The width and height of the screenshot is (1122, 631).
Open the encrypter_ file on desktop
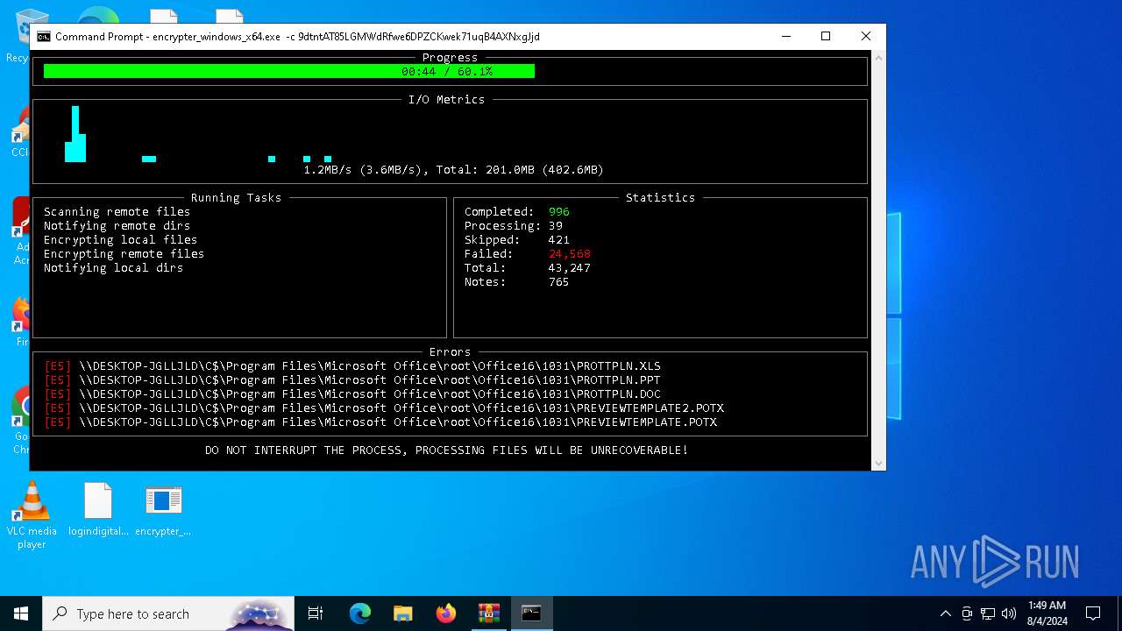pyautogui.click(x=163, y=509)
